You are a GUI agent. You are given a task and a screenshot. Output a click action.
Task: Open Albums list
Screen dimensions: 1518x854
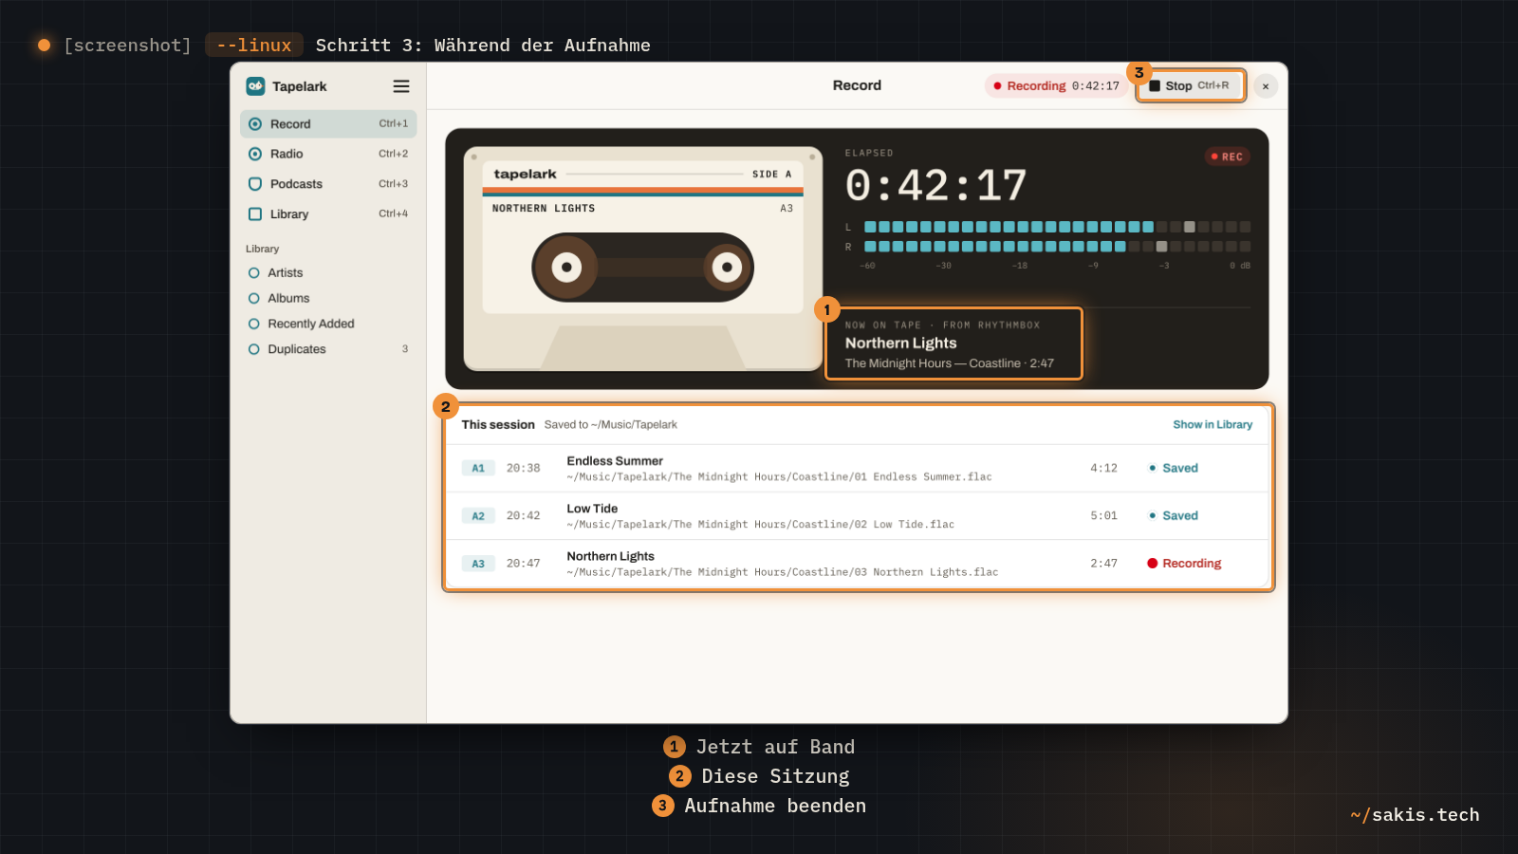tap(328, 299)
